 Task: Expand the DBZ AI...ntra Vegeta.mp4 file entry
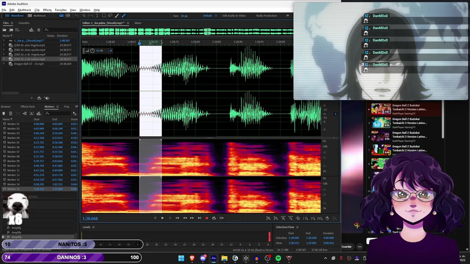(4, 45)
